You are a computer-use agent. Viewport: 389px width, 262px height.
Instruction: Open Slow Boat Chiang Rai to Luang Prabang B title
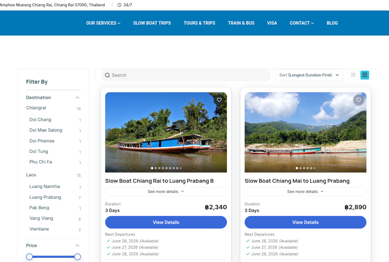[x=159, y=181]
